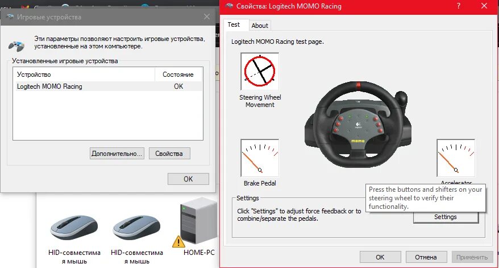Click the warning triangle on HOME-PC
The image size is (499, 268).
click(178, 242)
